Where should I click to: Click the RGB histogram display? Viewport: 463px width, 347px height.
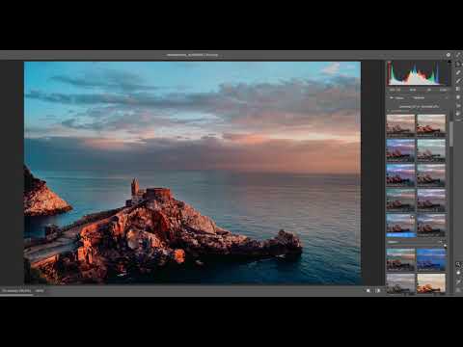point(418,73)
